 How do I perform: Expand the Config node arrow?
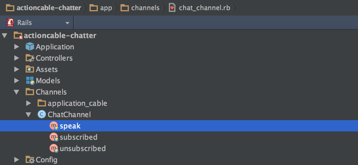point(17,160)
